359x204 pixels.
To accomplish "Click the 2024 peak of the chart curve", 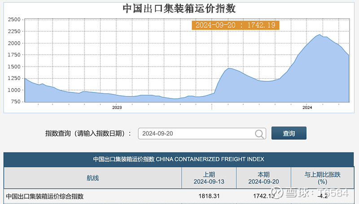I will [x=320, y=35].
